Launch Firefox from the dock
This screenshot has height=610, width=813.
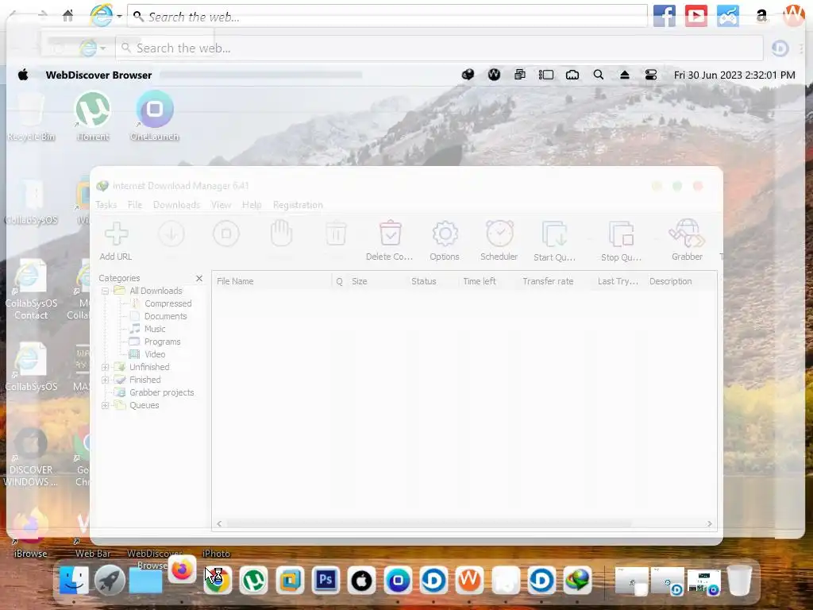[182, 570]
